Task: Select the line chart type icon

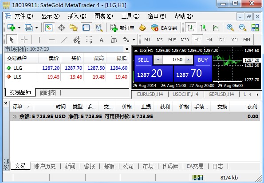Action: (x=216, y=28)
